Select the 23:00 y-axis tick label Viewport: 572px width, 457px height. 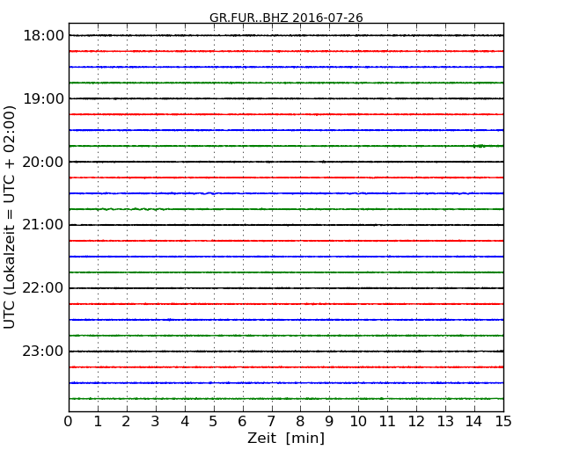(43, 351)
